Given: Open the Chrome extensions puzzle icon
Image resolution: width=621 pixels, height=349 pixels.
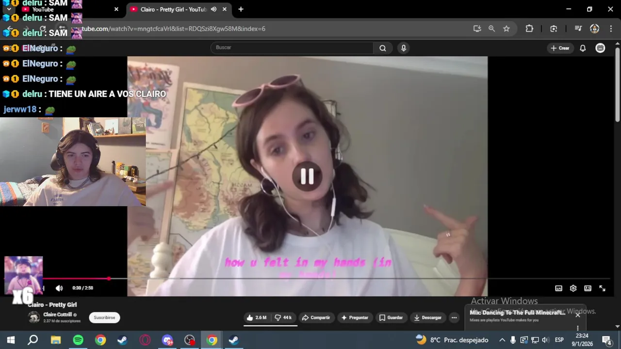Looking at the screenshot, I should point(529,29).
